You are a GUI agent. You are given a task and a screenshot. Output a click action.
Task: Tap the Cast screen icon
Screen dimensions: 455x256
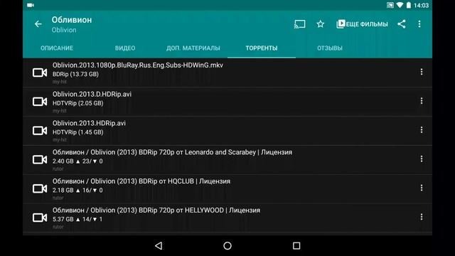299,24
